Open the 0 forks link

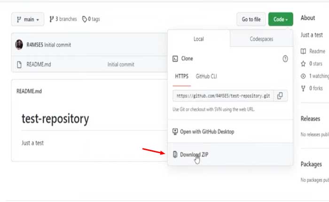(x=316, y=88)
